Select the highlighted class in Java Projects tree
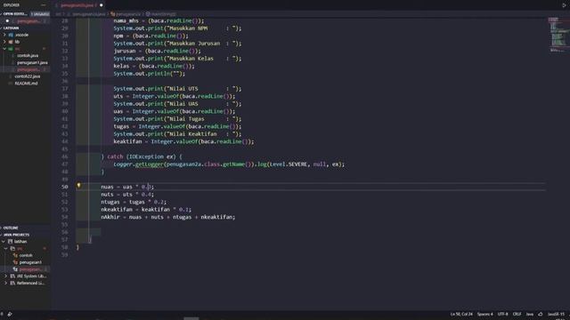 coord(26,269)
